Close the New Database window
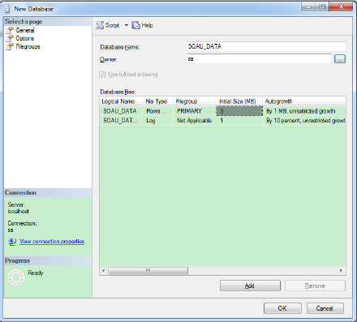 tap(341, 6)
